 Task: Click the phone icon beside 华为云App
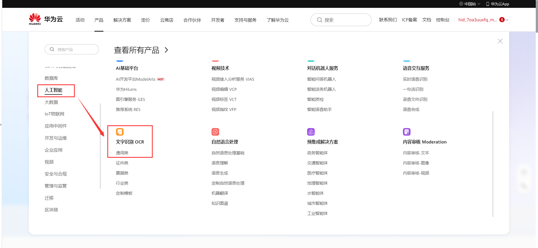coord(488,4)
